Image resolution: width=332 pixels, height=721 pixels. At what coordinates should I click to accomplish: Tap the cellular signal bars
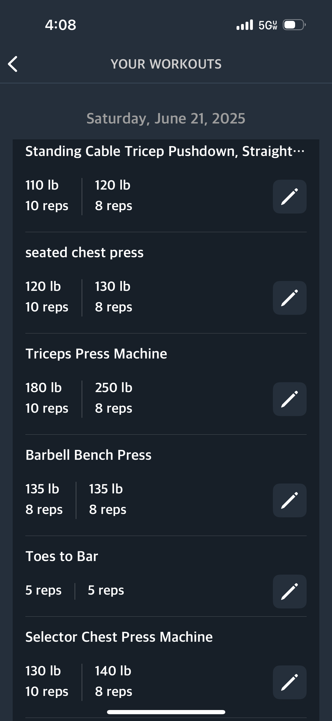244,25
